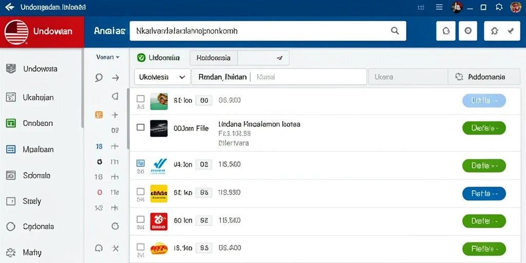Expand the Veran dropdown
Screen dimensions: 526x263
tap(108, 57)
